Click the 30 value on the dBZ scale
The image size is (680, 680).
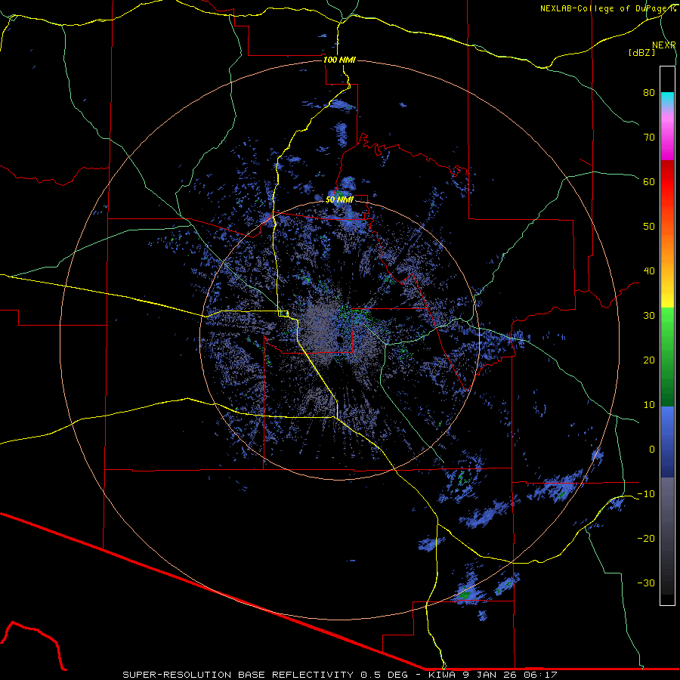pos(649,316)
